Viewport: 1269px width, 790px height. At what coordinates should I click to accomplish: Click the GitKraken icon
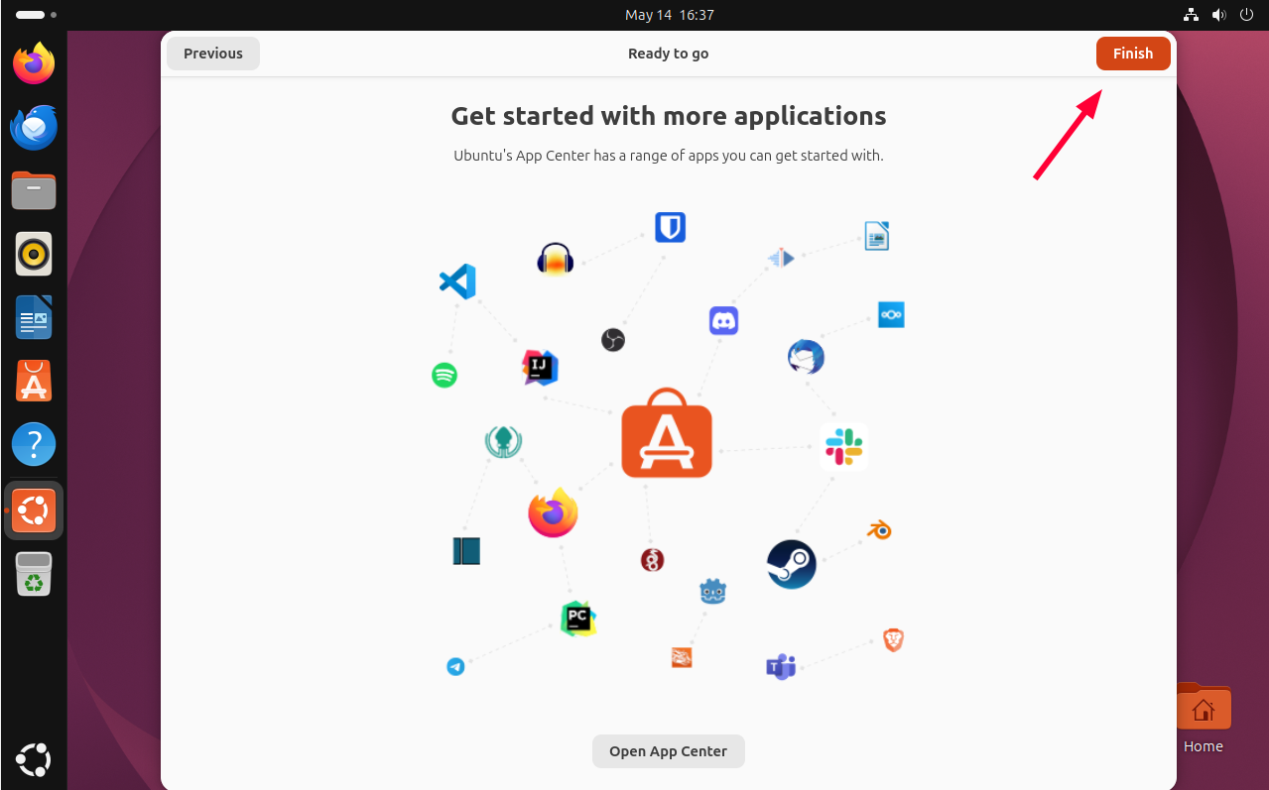coord(504,442)
